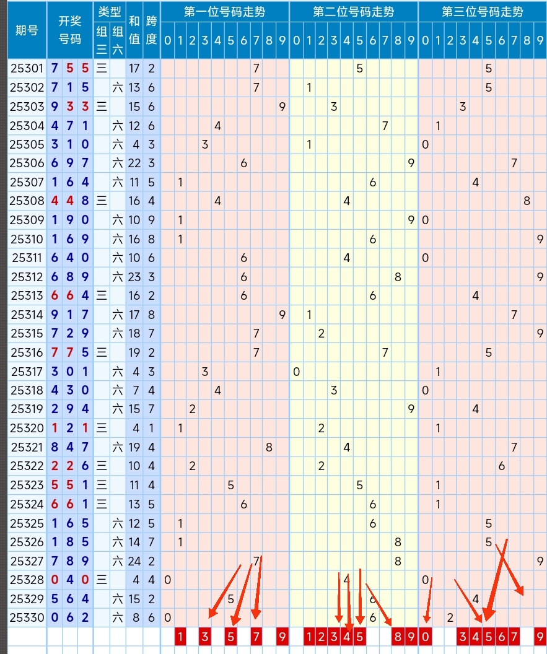547x654 pixels.
Task: Select issue number 25320
Action: tap(27, 429)
